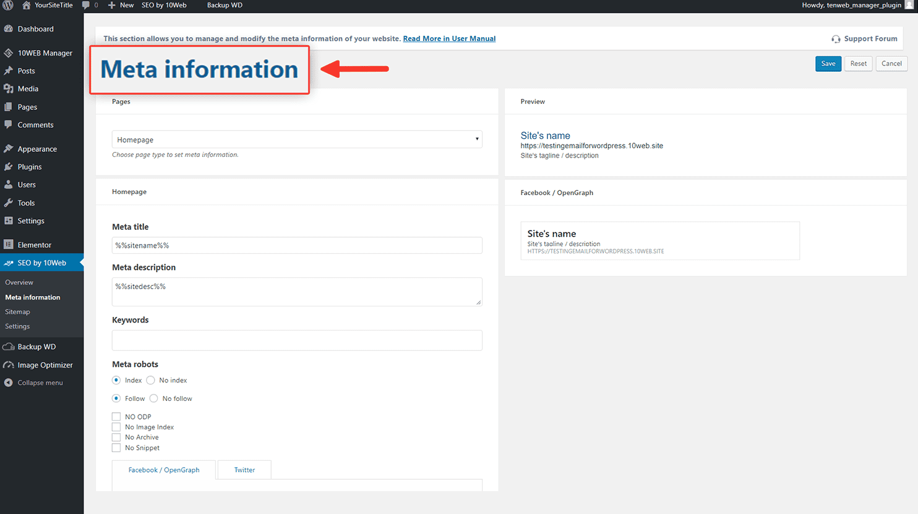Open Backup WD in the admin bar

225,5
